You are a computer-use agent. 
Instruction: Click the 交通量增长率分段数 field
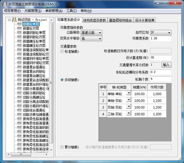tap(155, 65)
